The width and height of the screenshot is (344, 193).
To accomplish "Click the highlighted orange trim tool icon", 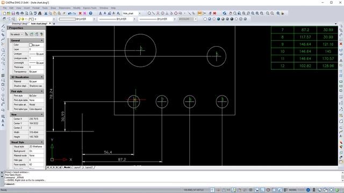I will click(199, 13).
